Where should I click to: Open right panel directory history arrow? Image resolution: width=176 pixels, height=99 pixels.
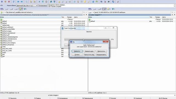pos(175,15)
